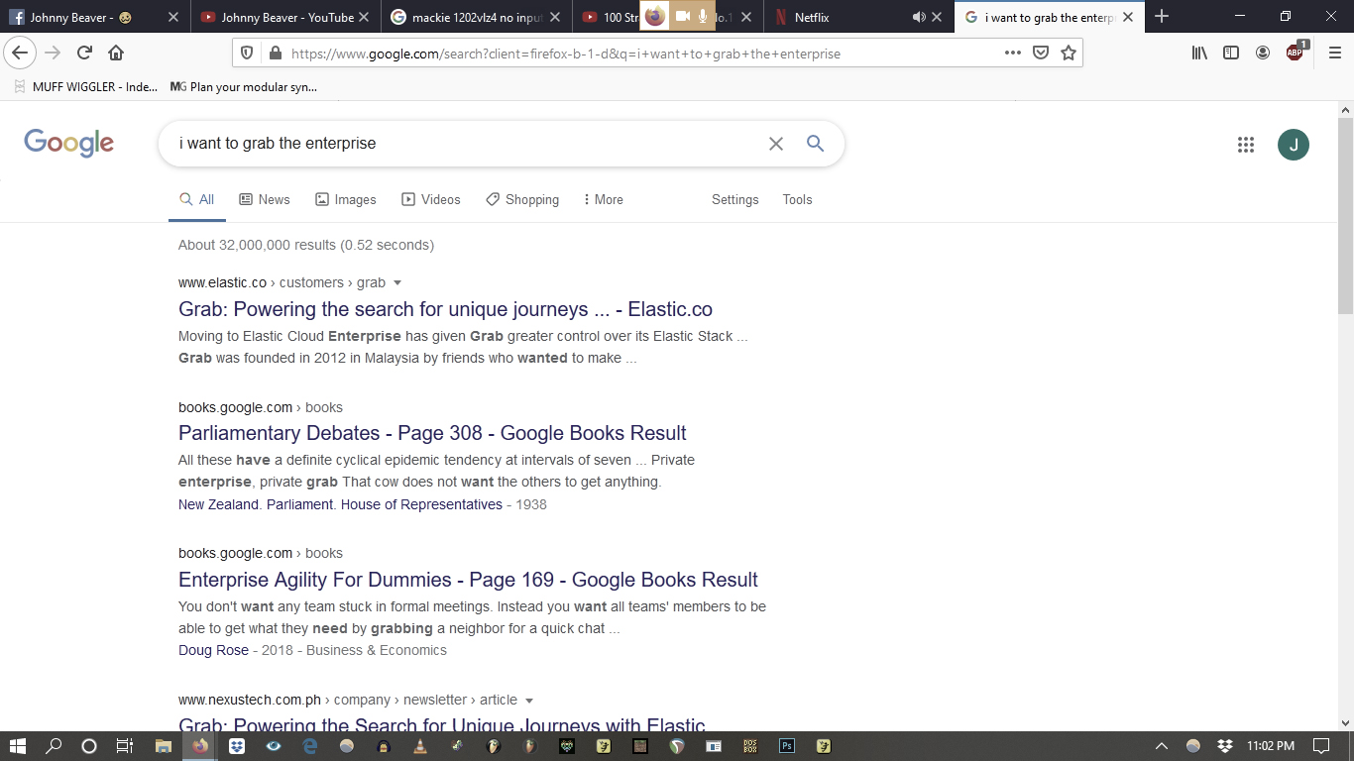Open Plan your modular syn... bookmark
The width and height of the screenshot is (1354, 761).
point(244,87)
